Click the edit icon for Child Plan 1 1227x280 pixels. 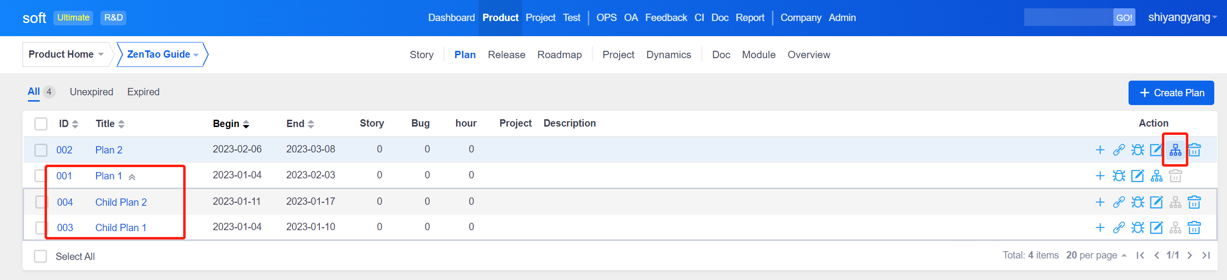coord(1156,228)
